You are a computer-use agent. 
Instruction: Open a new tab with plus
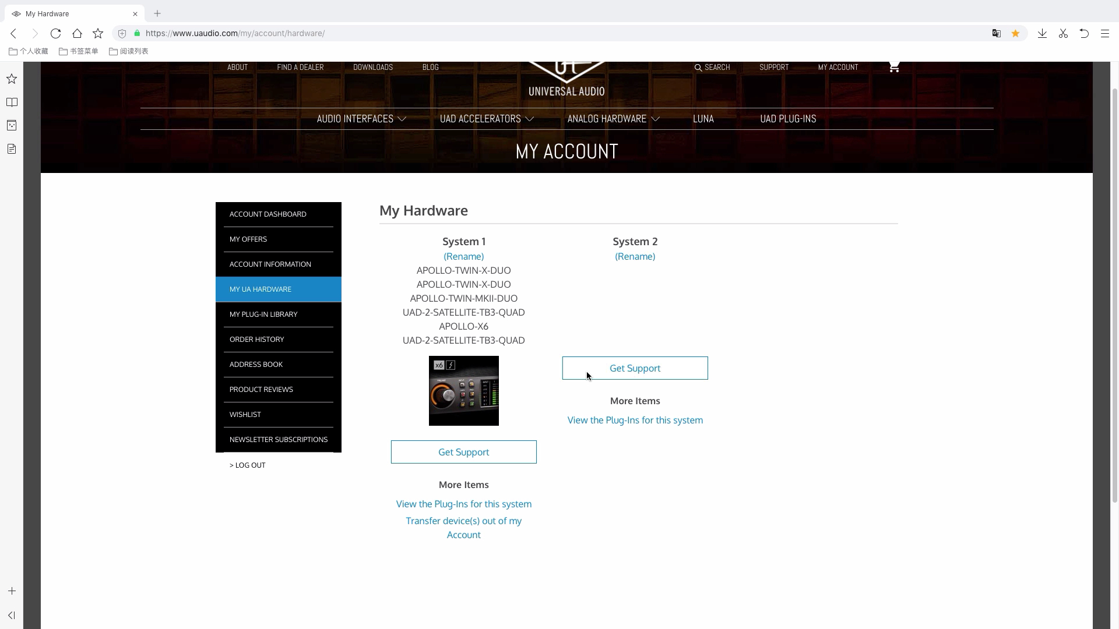[x=157, y=13]
